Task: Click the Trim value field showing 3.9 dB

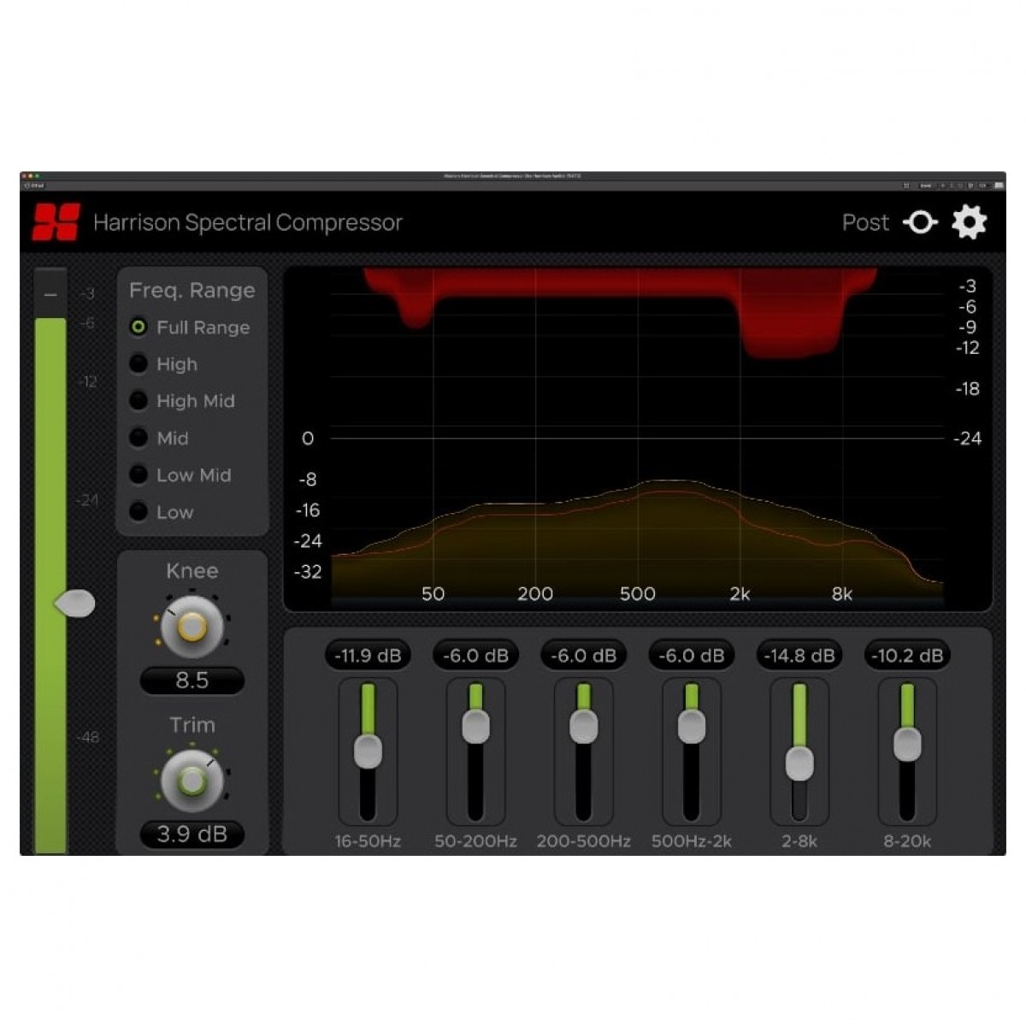Action: tap(192, 834)
